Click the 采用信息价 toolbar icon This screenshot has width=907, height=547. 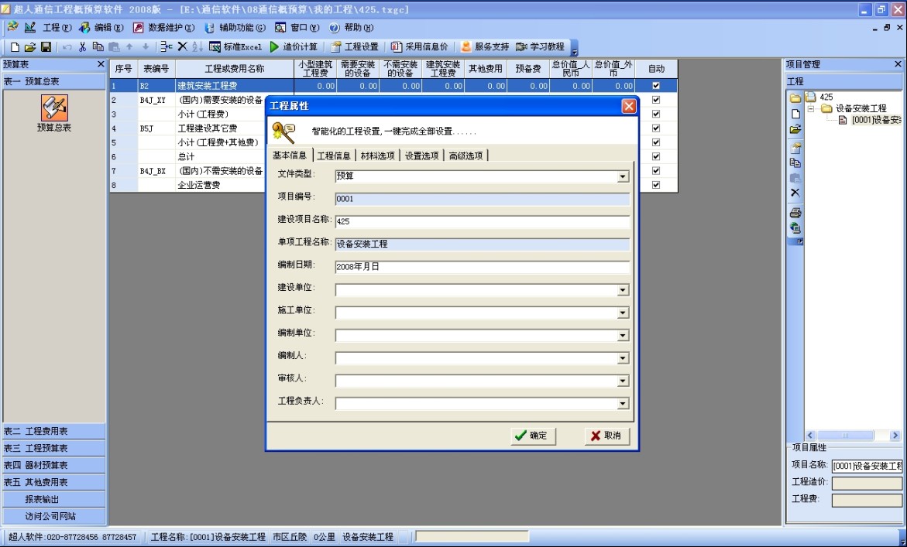417,46
